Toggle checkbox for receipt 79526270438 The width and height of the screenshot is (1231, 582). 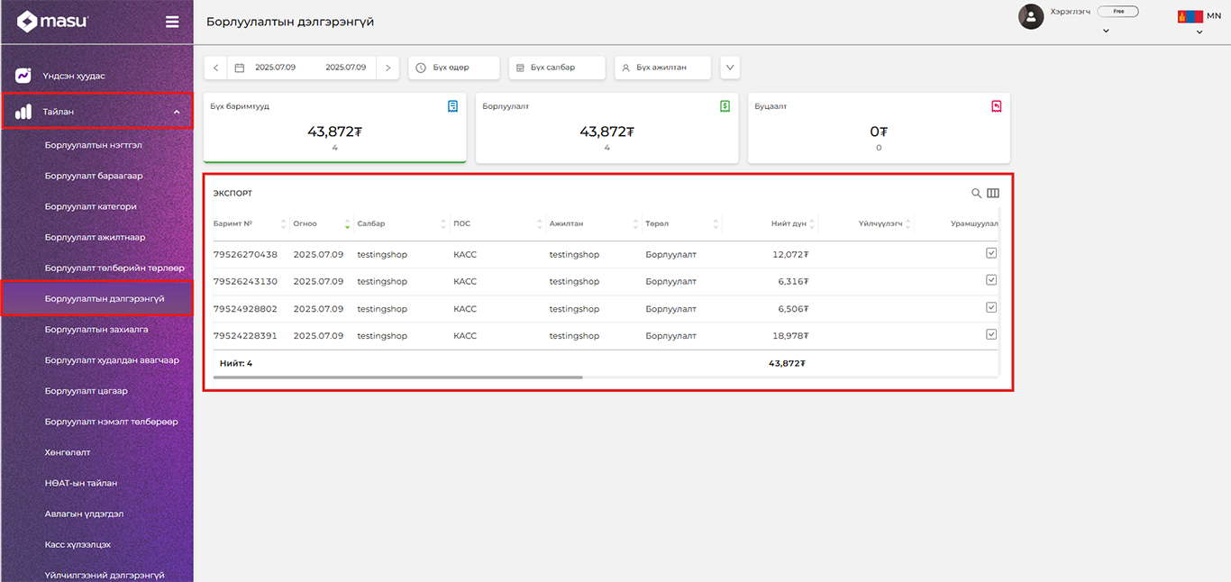tap(991, 254)
